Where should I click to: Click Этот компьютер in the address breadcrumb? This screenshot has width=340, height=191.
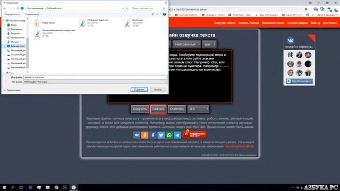pos(35,8)
